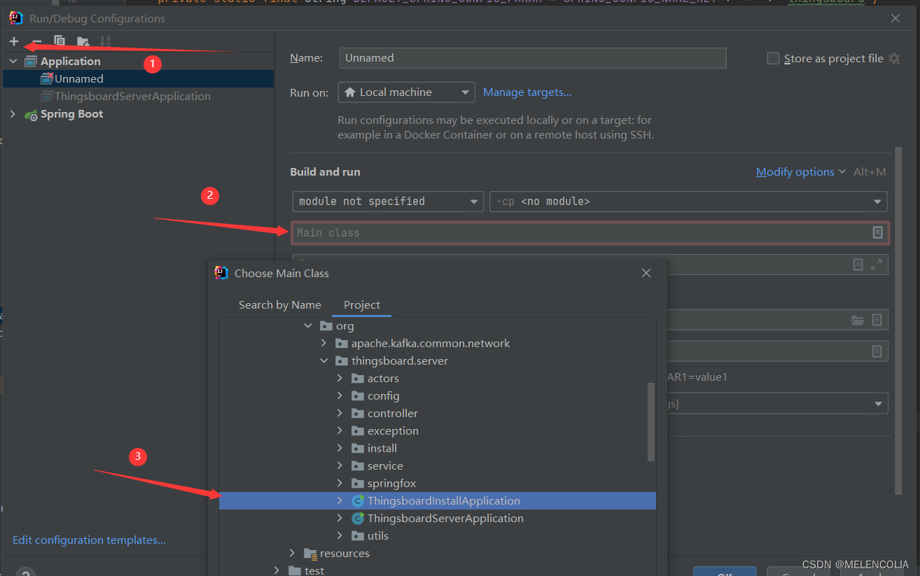Image resolution: width=920 pixels, height=576 pixels.
Task: Collapse the Application configurations group
Action: 13,62
